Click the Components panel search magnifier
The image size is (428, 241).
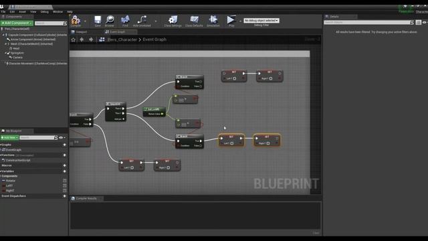click(65, 23)
